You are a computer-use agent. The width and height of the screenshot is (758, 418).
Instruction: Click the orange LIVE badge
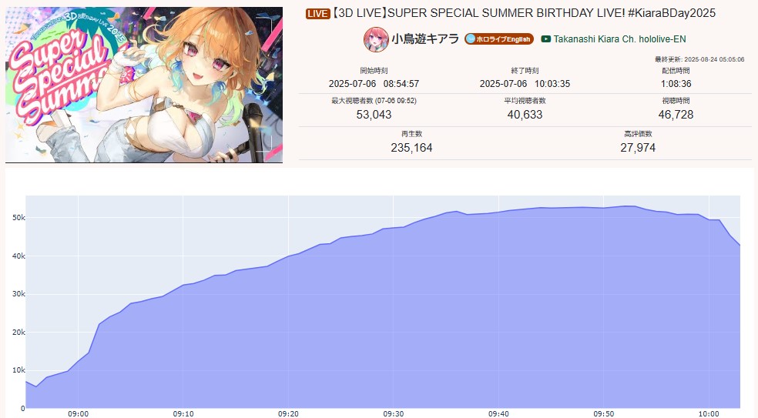[x=317, y=14]
